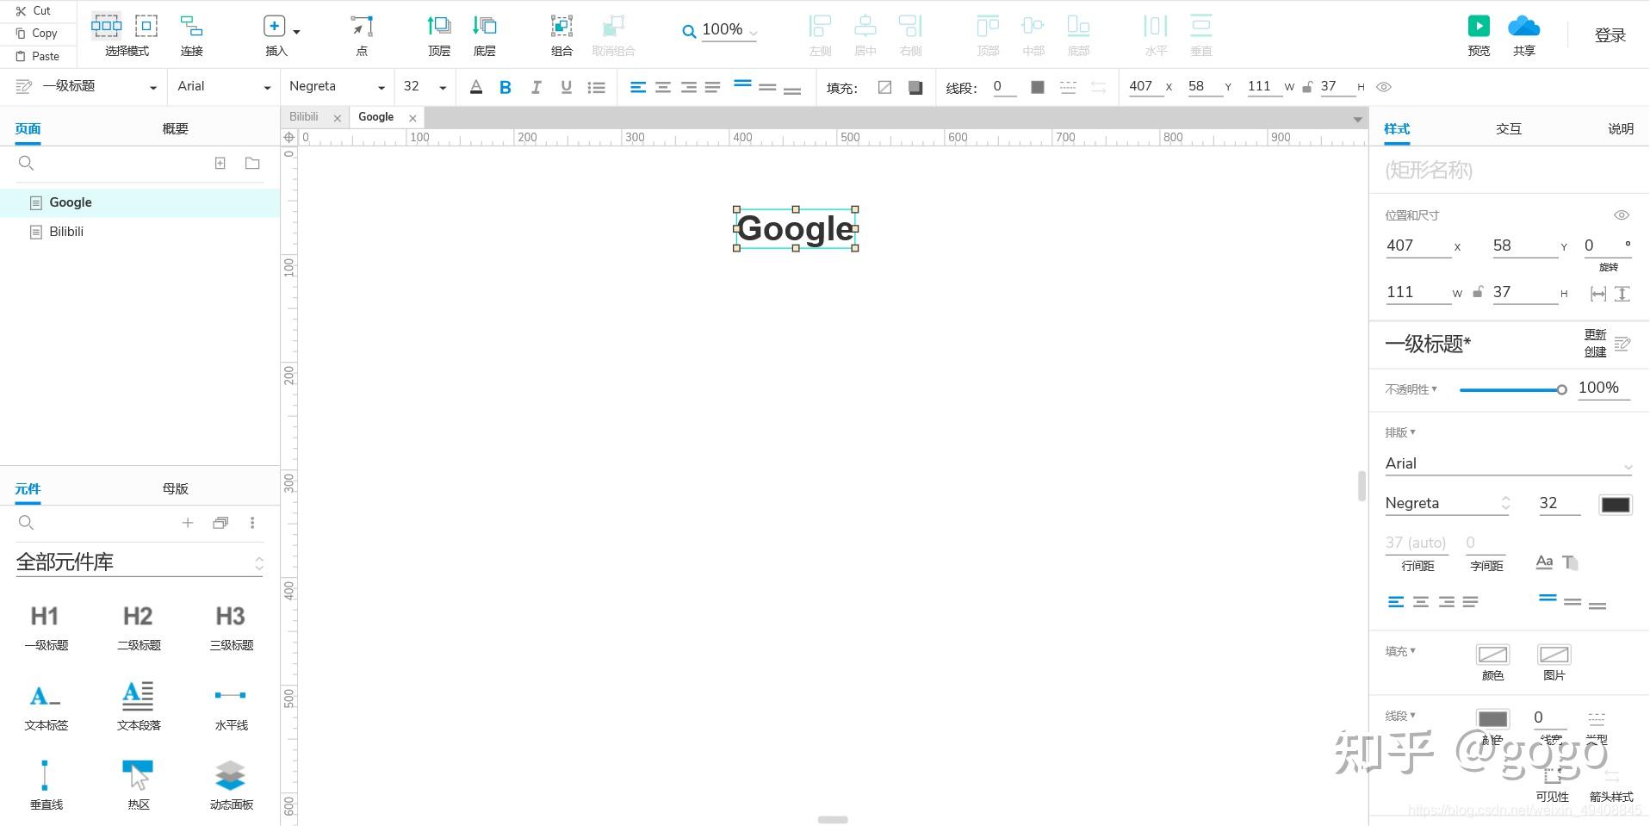Launch the 预览 preview button
The height and width of the screenshot is (826, 1650).
coord(1479,26)
